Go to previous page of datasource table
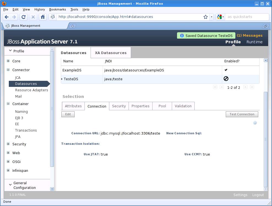This screenshot has height=206, width=272. pos(222,87)
